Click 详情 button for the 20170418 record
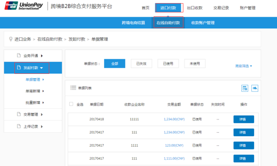 pyautogui.click(x=243, y=119)
